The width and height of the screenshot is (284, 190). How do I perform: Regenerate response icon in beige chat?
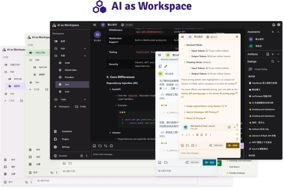click(206, 135)
